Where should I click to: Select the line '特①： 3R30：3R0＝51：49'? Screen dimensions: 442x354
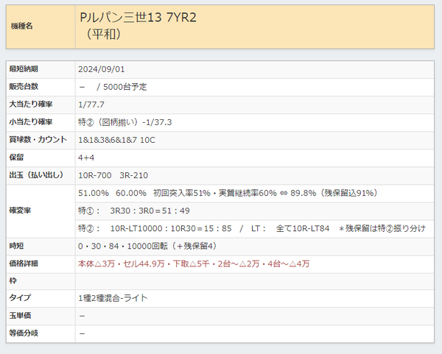pyautogui.click(x=134, y=211)
